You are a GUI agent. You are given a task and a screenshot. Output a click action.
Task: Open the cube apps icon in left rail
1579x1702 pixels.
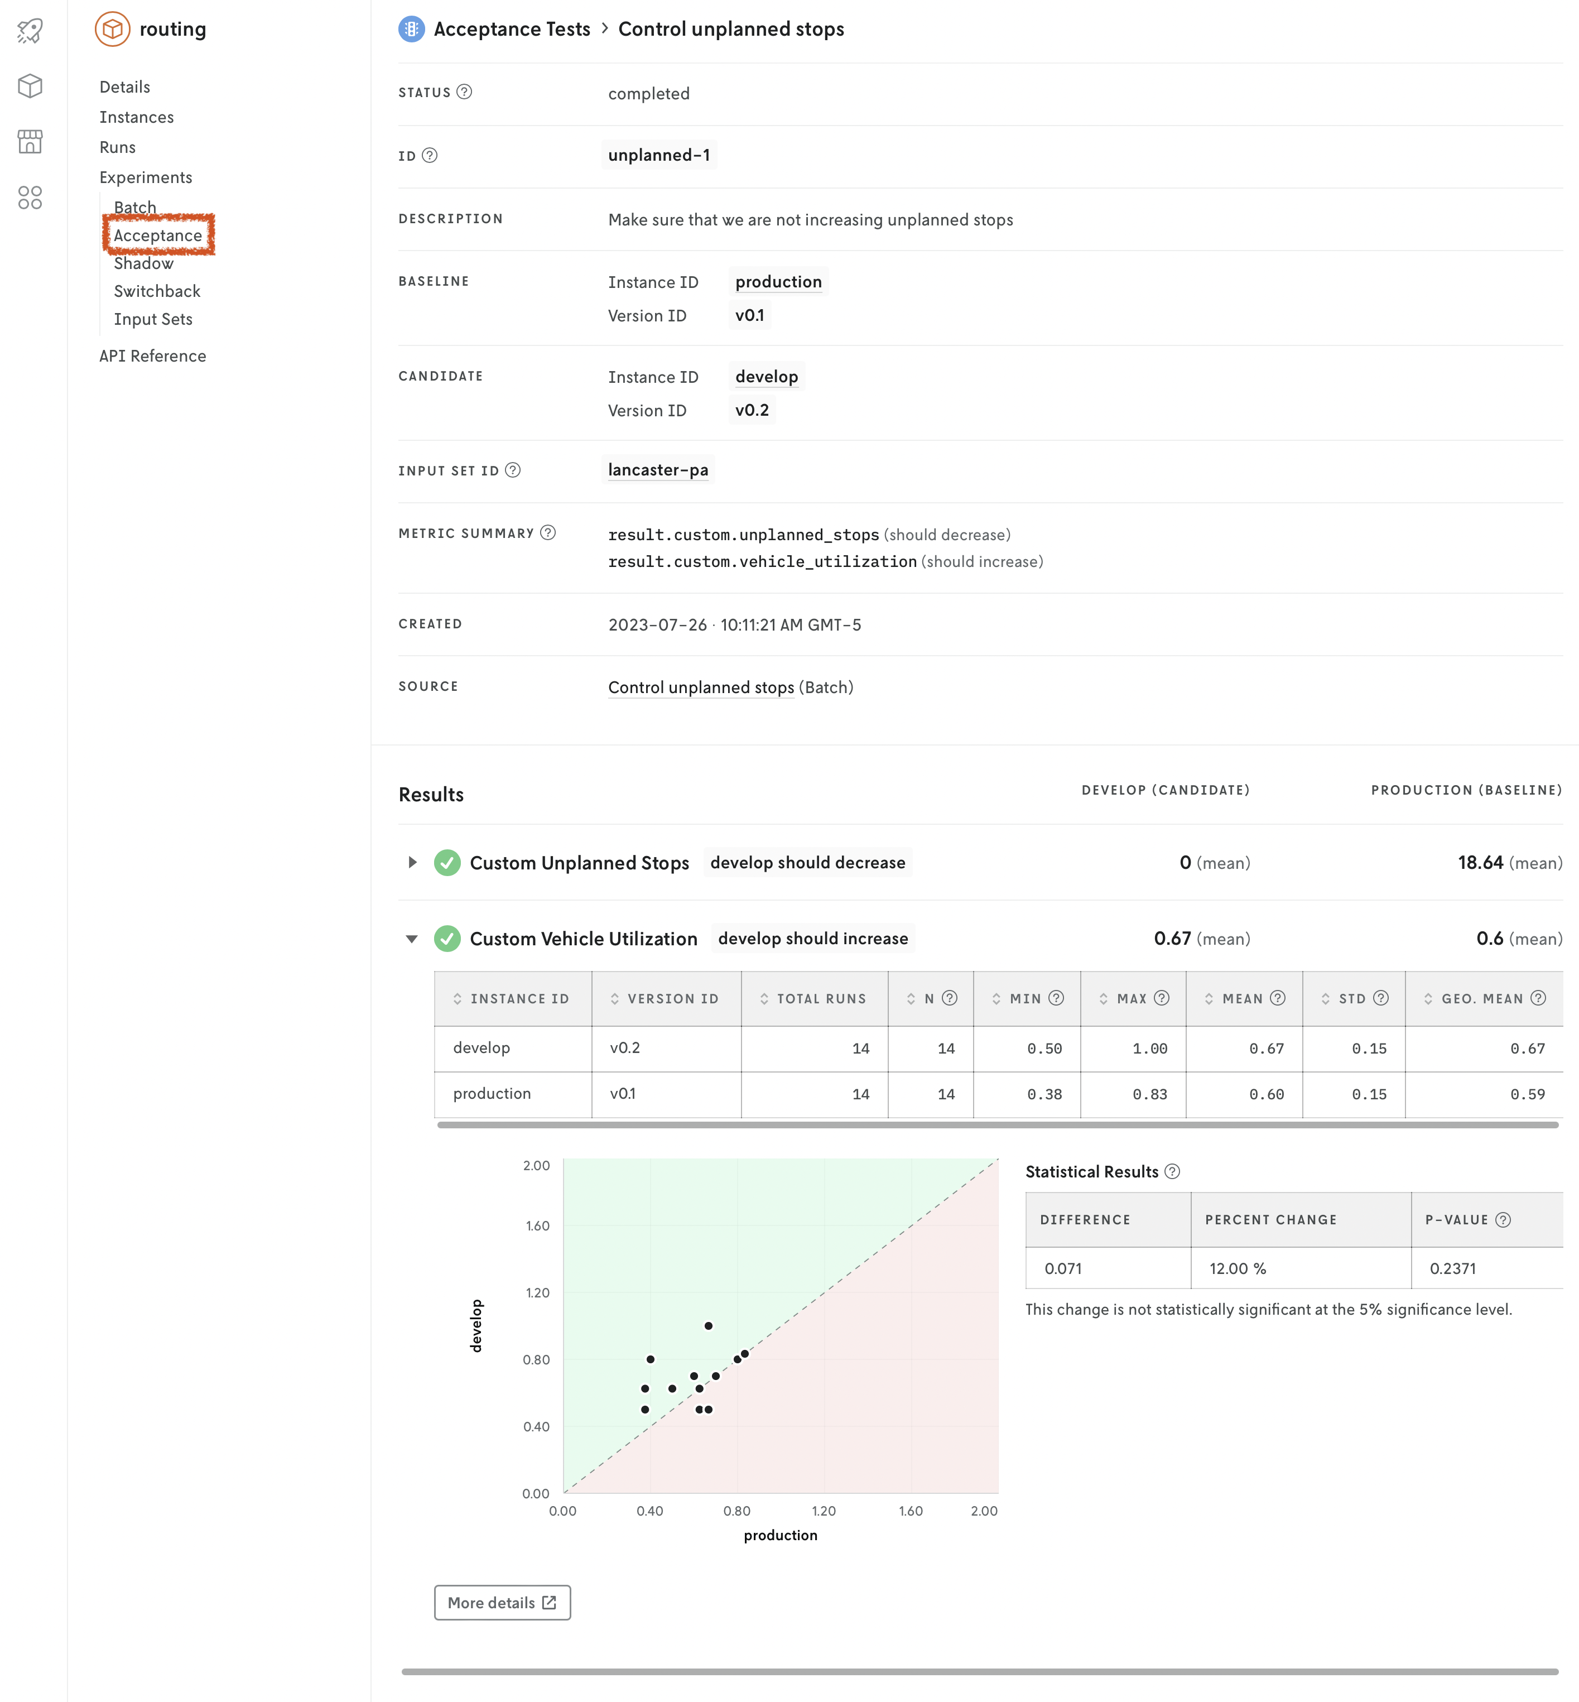[x=30, y=85]
